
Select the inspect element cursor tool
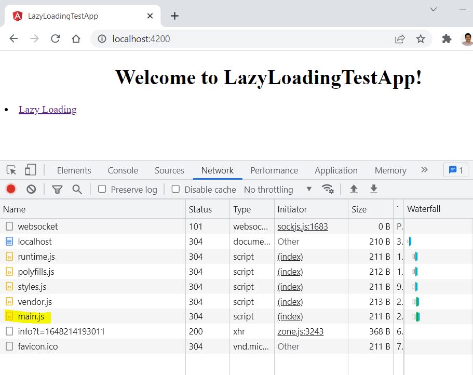click(x=11, y=170)
